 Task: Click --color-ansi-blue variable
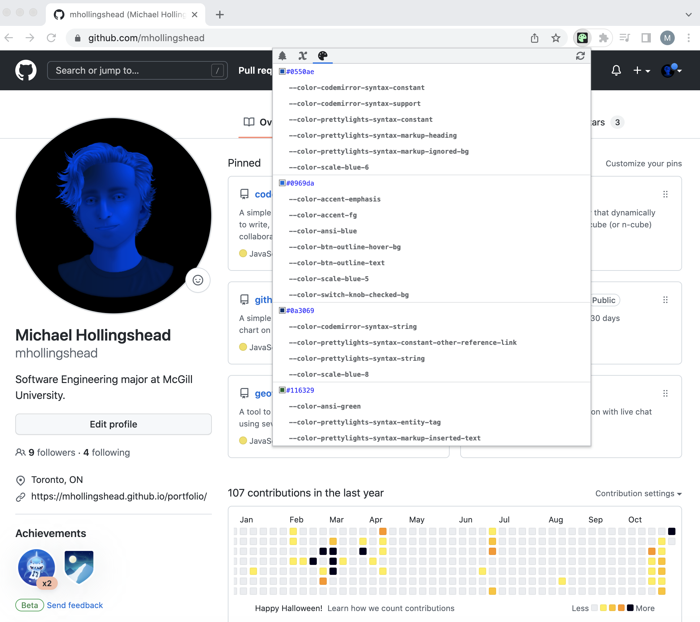(322, 231)
